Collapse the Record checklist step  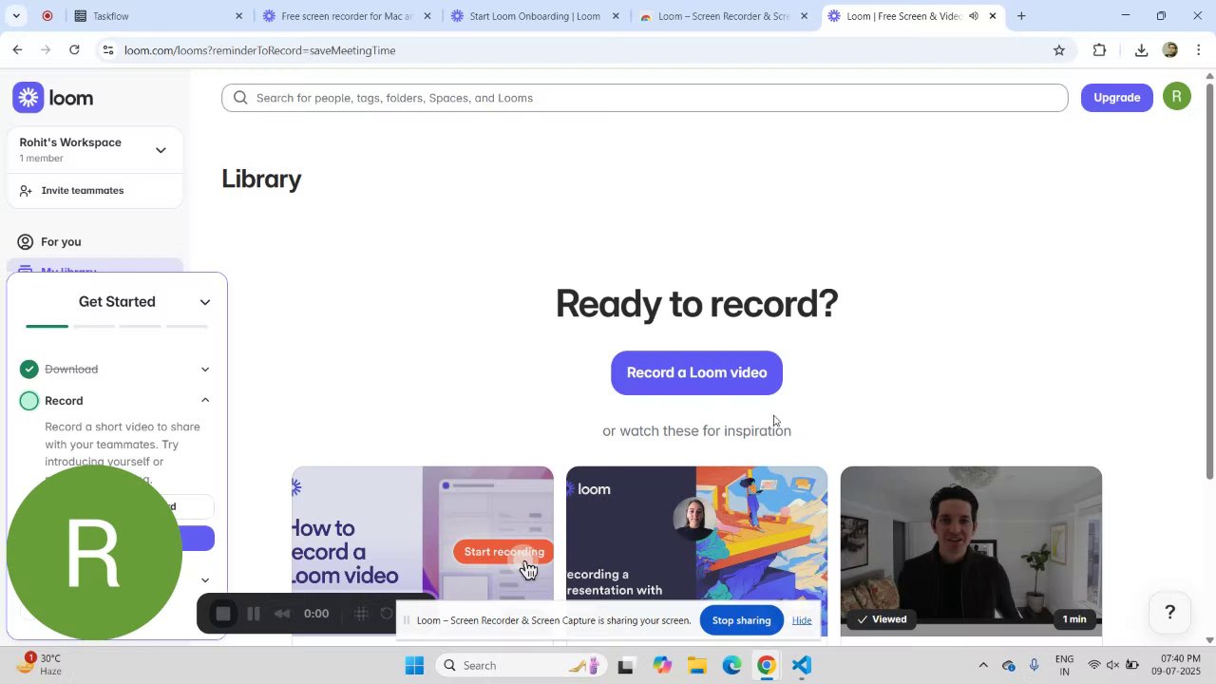tap(205, 401)
